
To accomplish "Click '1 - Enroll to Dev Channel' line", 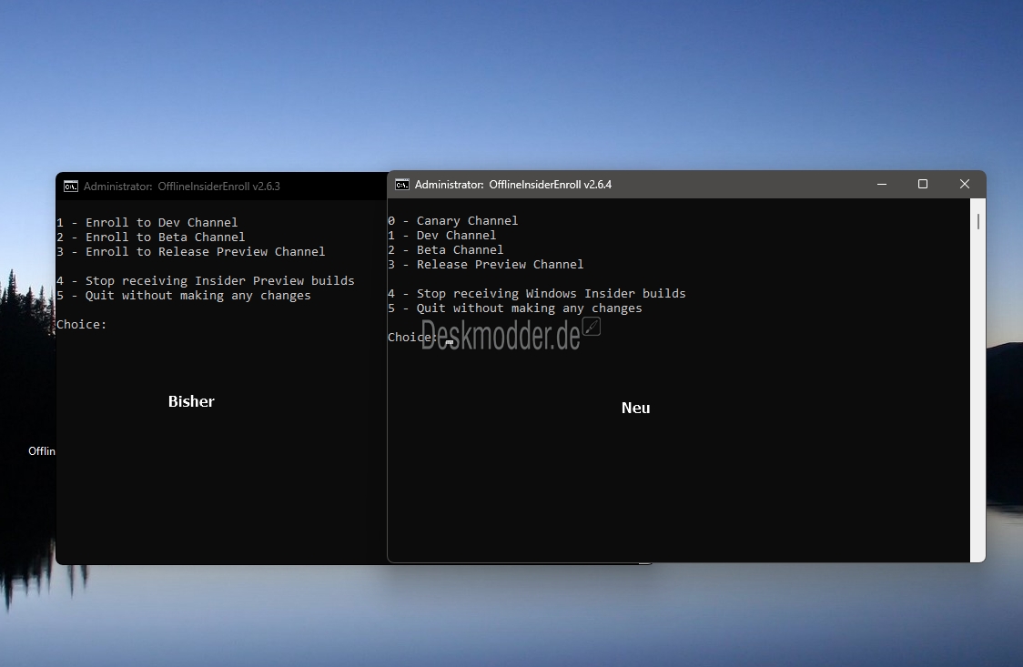I will tap(147, 222).
